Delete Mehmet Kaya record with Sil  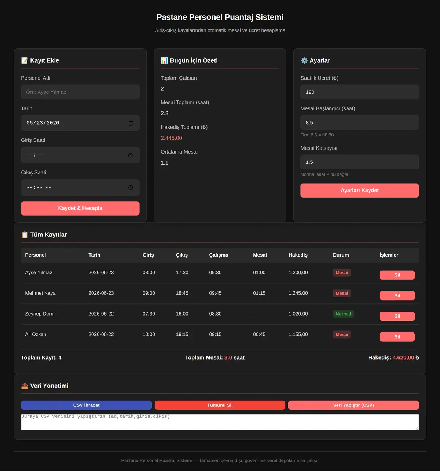click(x=397, y=295)
